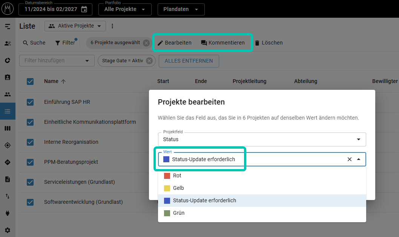
Task: Open the sidebar hamburger menu icon
Action: point(8,26)
